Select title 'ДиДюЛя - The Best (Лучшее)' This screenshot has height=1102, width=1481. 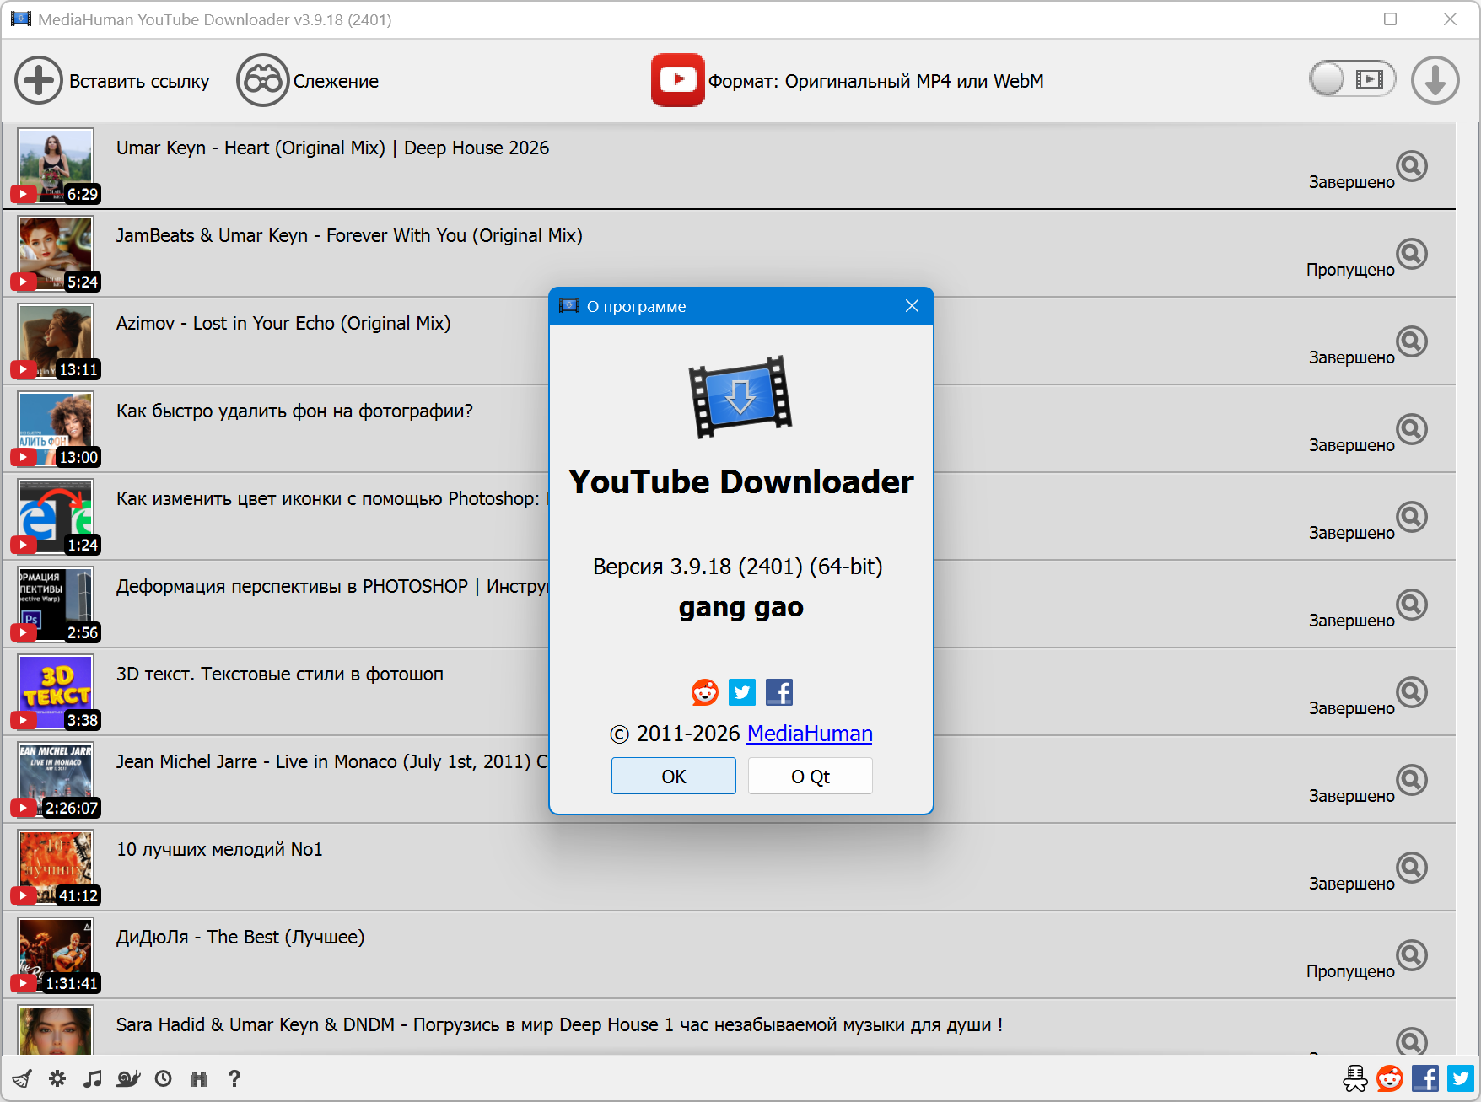tap(240, 938)
